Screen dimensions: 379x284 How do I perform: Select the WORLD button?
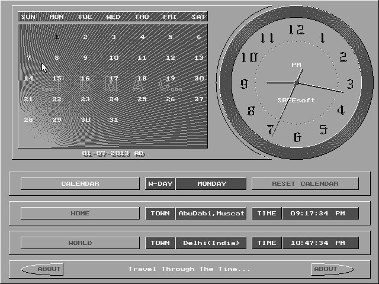[80, 243]
